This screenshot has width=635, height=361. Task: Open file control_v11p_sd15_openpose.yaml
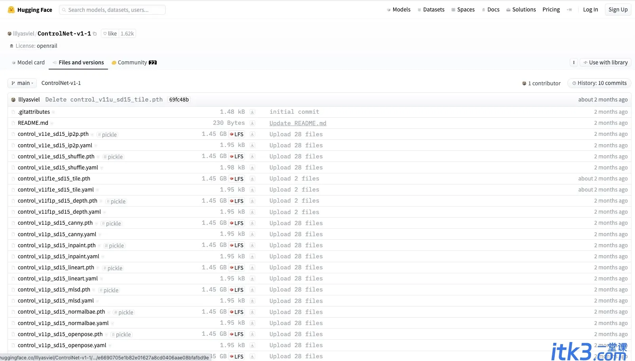tap(62, 345)
